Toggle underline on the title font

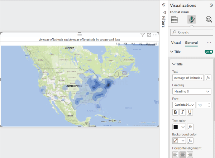tap(190, 112)
